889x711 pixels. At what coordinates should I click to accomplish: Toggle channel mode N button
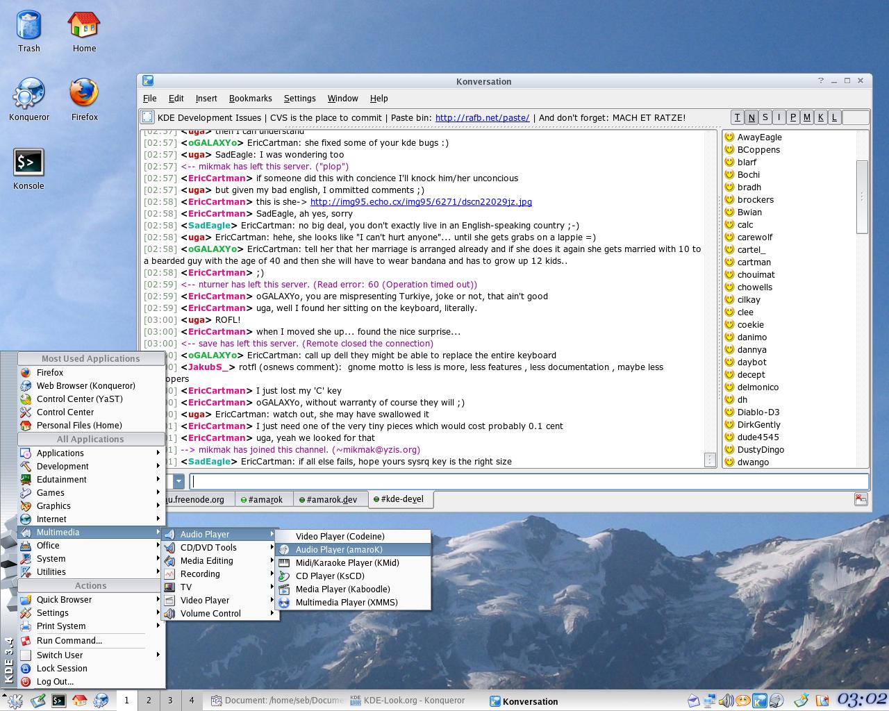(751, 117)
